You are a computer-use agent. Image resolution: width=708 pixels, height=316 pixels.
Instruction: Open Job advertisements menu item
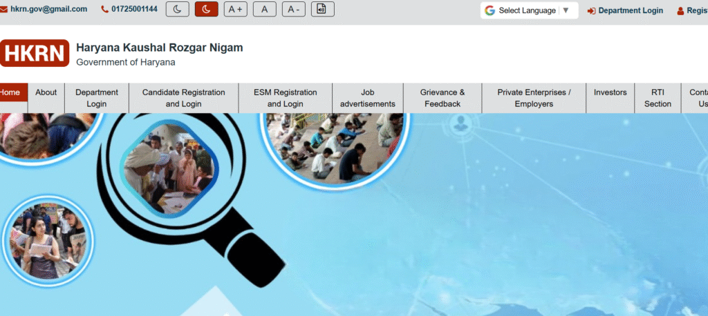click(368, 98)
